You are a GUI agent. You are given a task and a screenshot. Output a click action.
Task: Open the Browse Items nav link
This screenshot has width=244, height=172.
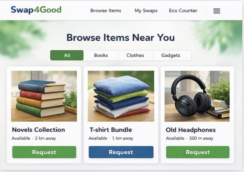pos(106,10)
